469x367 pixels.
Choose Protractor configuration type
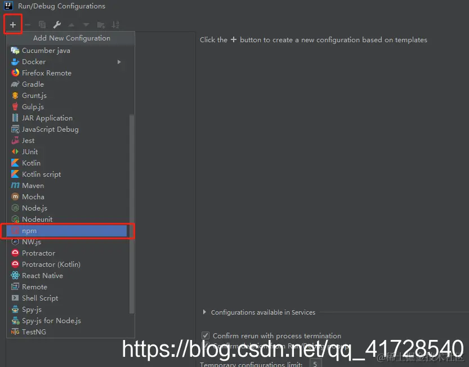click(69, 253)
